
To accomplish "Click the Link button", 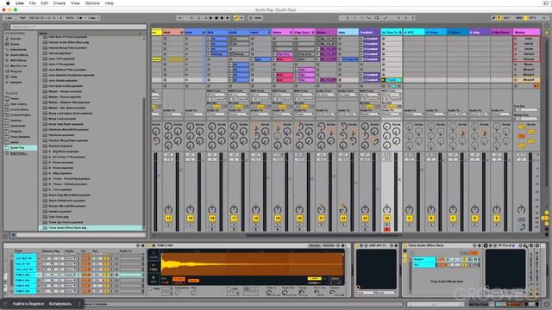I will [9, 17].
